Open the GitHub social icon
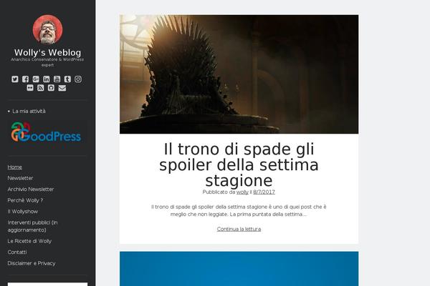This screenshot has width=430, height=286. (x=51, y=87)
